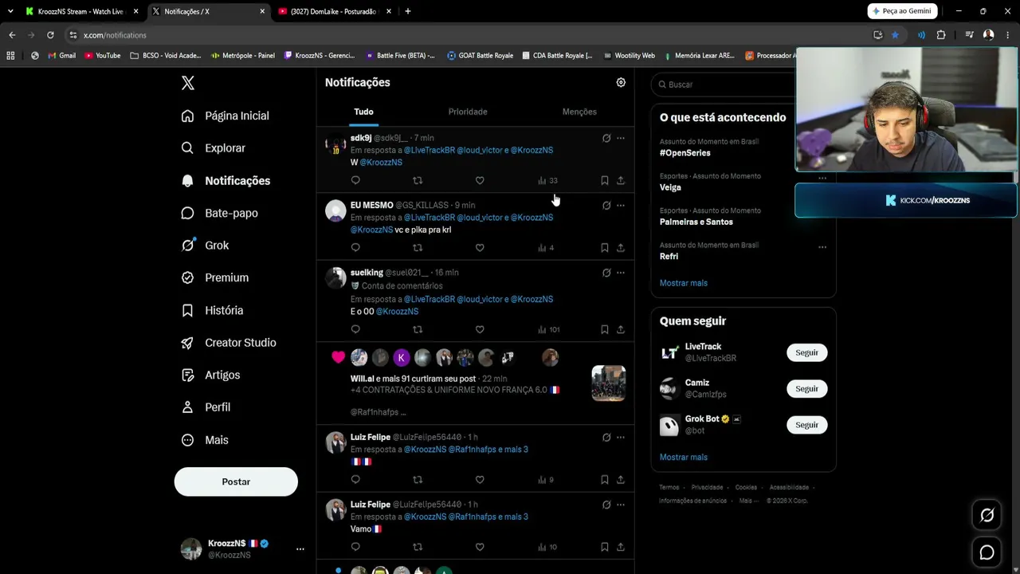Reload the page in Chrome
This screenshot has height=574, width=1020.
[x=50, y=35]
